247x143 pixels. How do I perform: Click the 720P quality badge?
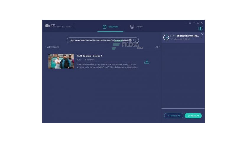pos(173,36)
